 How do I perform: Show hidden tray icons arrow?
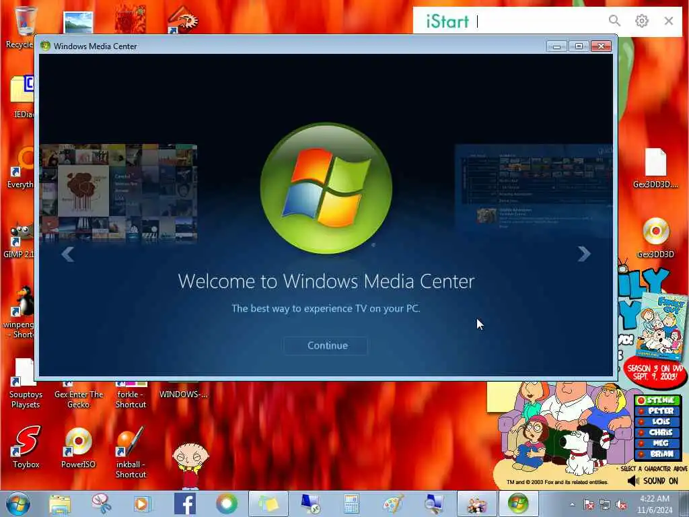click(x=572, y=505)
